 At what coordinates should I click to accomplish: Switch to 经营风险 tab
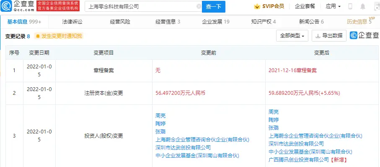tap(120, 22)
